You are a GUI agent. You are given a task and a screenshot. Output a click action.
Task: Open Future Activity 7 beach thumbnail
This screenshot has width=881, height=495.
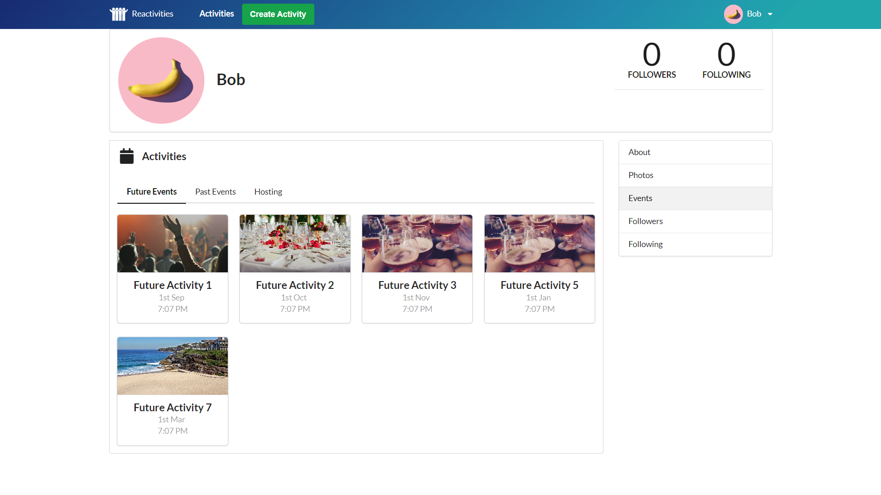173,366
